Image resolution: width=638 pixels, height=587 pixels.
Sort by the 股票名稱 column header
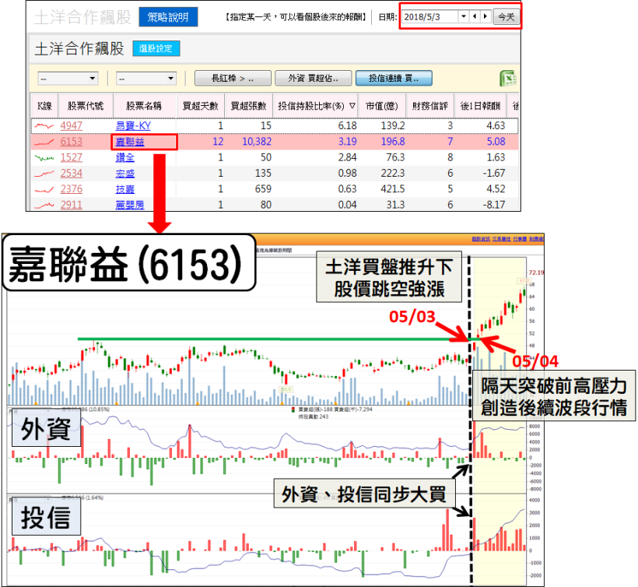click(x=144, y=106)
